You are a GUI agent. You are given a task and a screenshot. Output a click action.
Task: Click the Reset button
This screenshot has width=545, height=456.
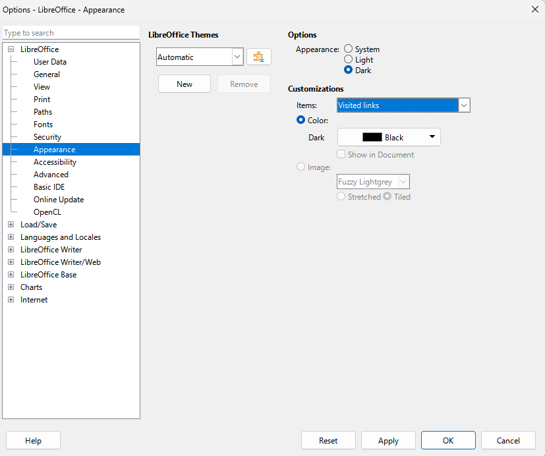click(x=328, y=440)
